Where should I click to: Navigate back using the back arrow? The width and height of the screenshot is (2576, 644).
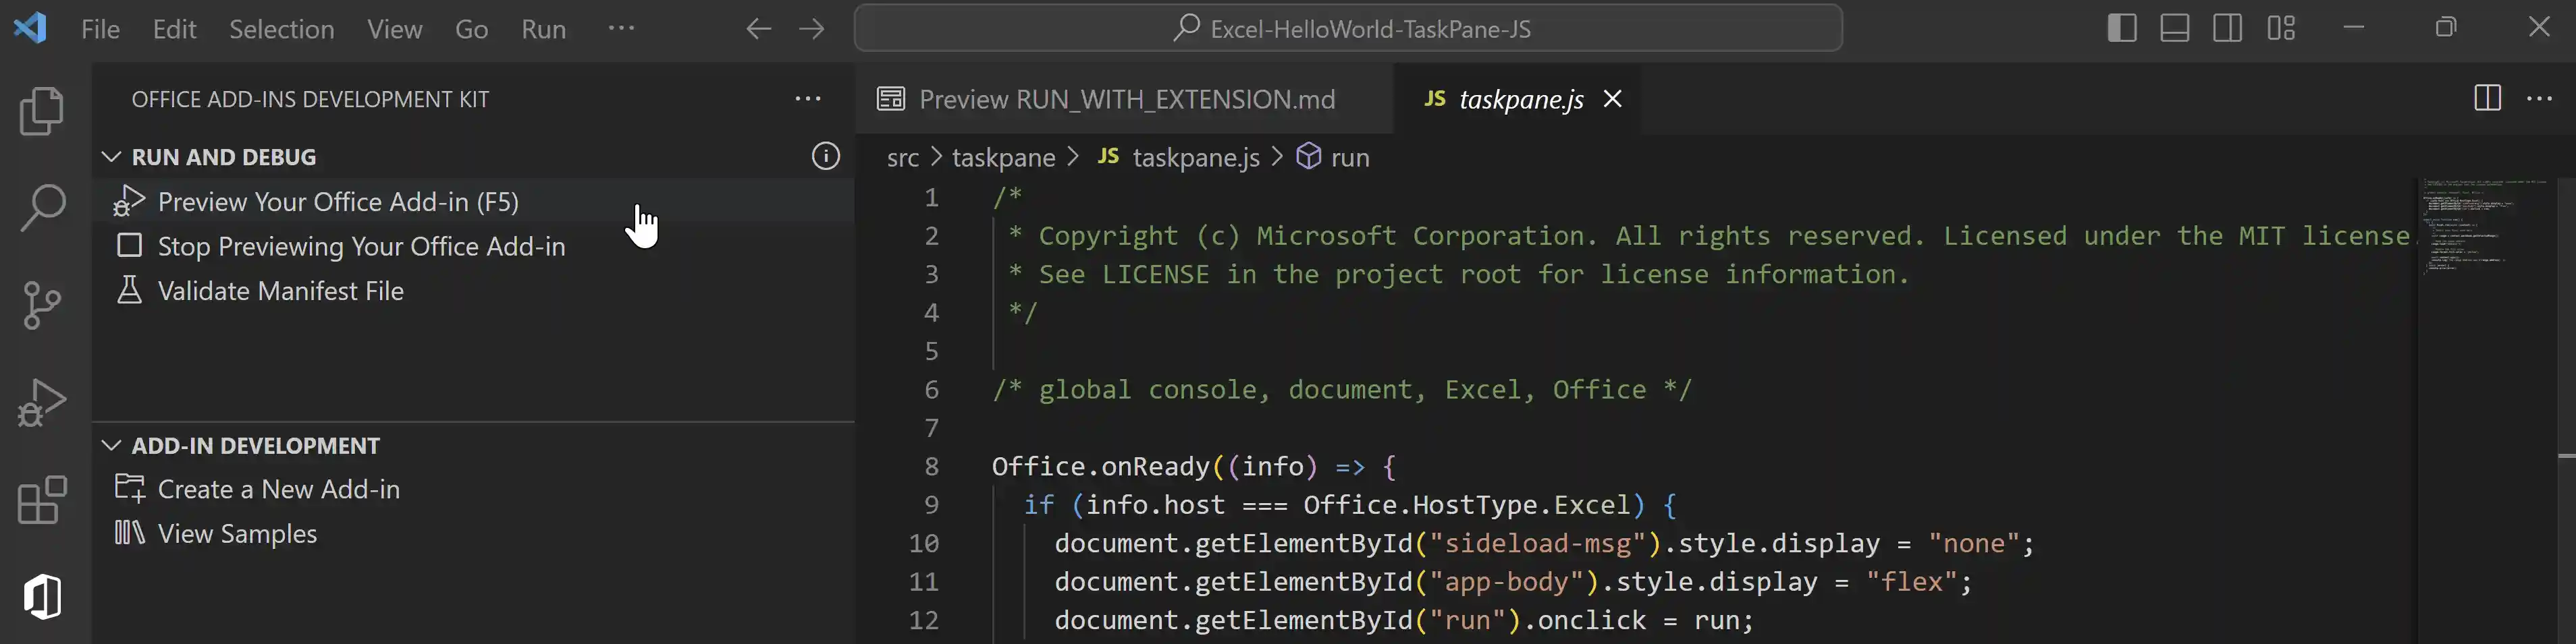pos(758,28)
